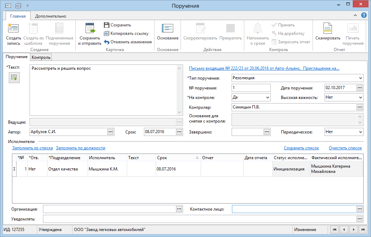Click second quick access abc icon
The width and height of the screenshot is (371, 237).
click(18, 5)
